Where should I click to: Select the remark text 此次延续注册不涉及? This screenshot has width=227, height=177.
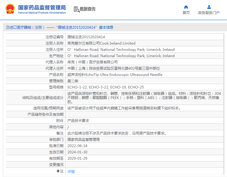[117, 133]
